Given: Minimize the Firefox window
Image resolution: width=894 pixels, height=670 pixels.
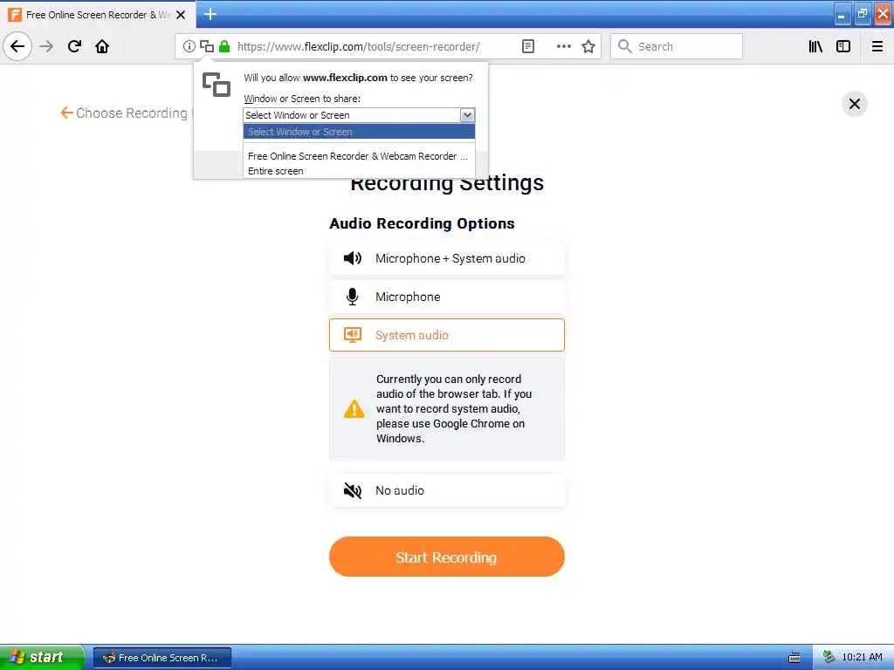Looking at the screenshot, I should [842, 14].
